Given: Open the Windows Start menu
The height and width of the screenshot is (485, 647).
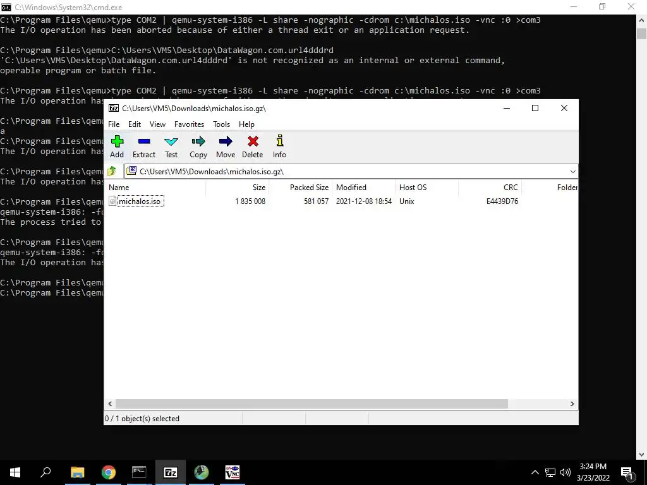Looking at the screenshot, I should pos(15,472).
